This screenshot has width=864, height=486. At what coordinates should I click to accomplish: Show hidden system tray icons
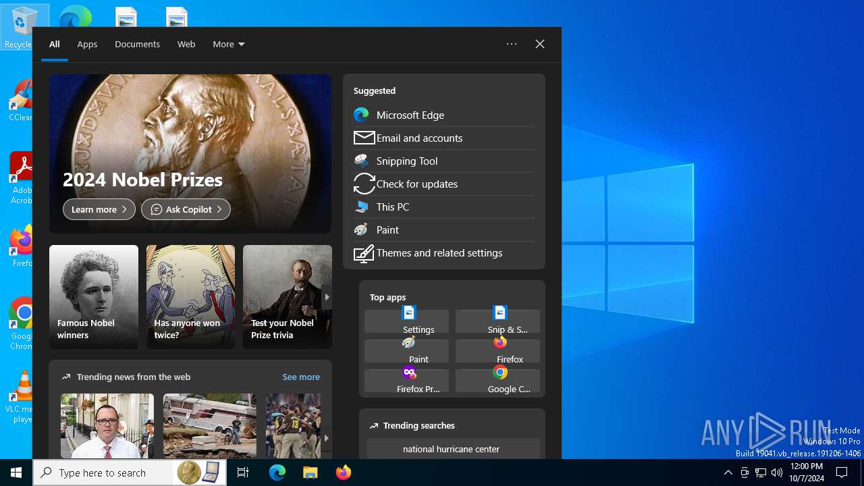click(728, 473)
